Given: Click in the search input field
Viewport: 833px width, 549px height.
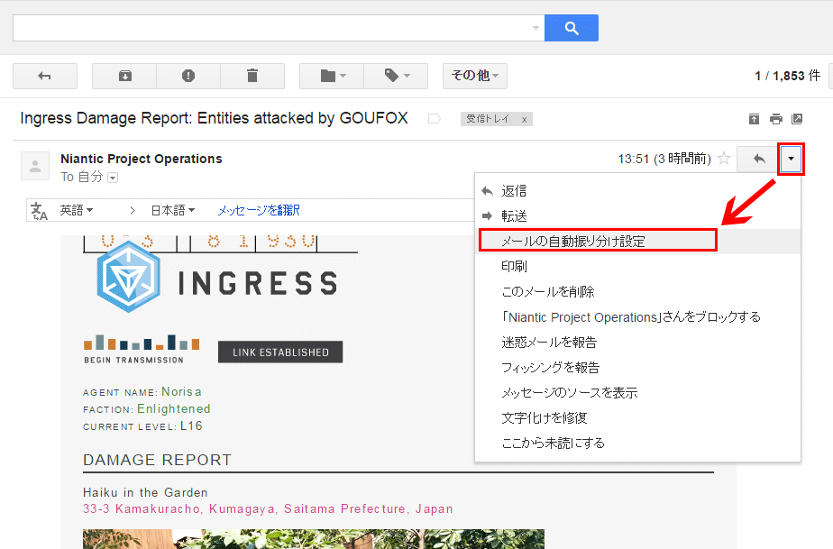Looking at the screenshot, I should (x=270, y=28).
